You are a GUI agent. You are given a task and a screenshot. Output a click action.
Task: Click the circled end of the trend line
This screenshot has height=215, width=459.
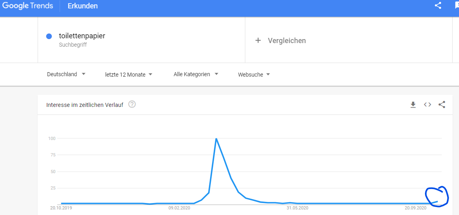437,197
